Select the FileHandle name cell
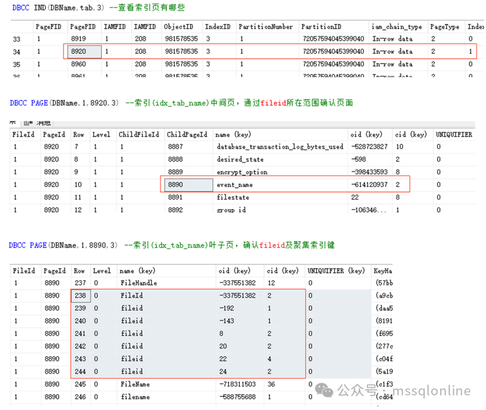Viewport: 486px width, 410px height. click(x=139, y=283)
